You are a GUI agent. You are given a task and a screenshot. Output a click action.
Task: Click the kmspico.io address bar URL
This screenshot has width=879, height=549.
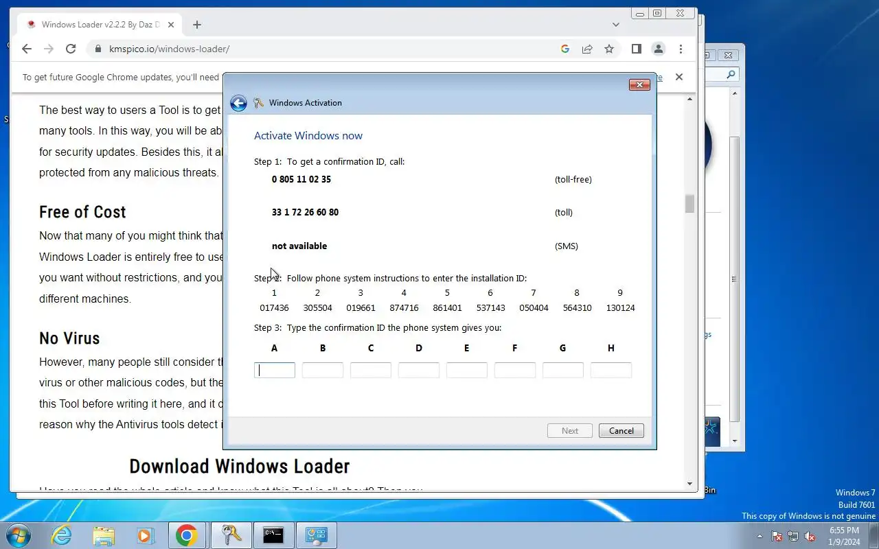169,49
